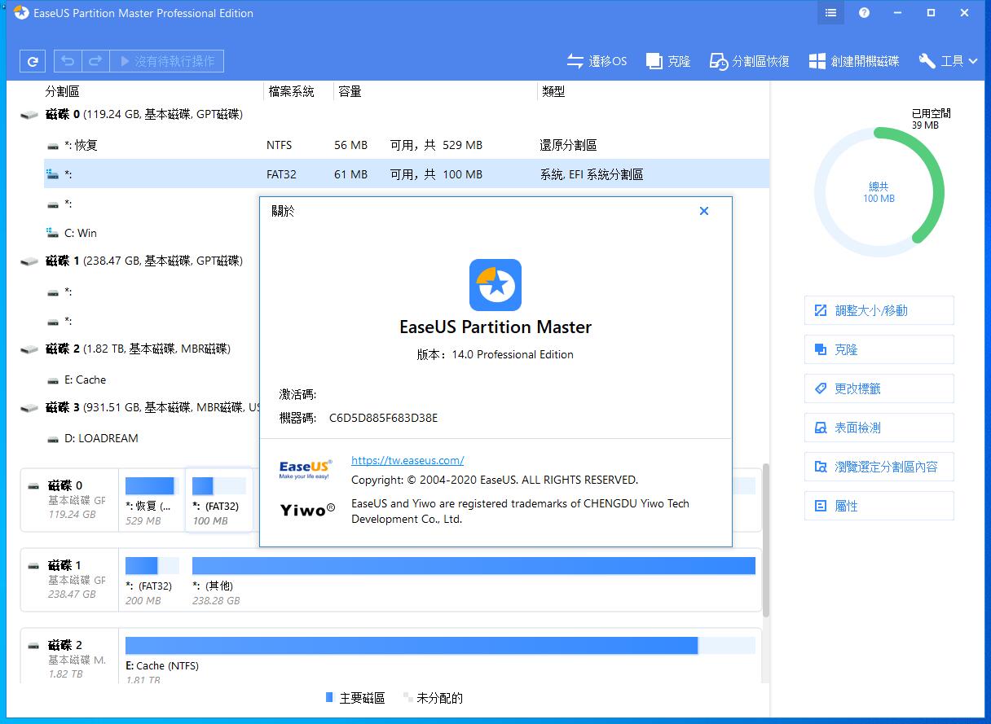Select 表面檢測 surface test action
Image resolution: width=991 pixels, height=724 pixels.
click(879, 428)
